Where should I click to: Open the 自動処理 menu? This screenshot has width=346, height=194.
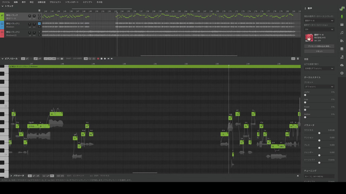[41, 2]
